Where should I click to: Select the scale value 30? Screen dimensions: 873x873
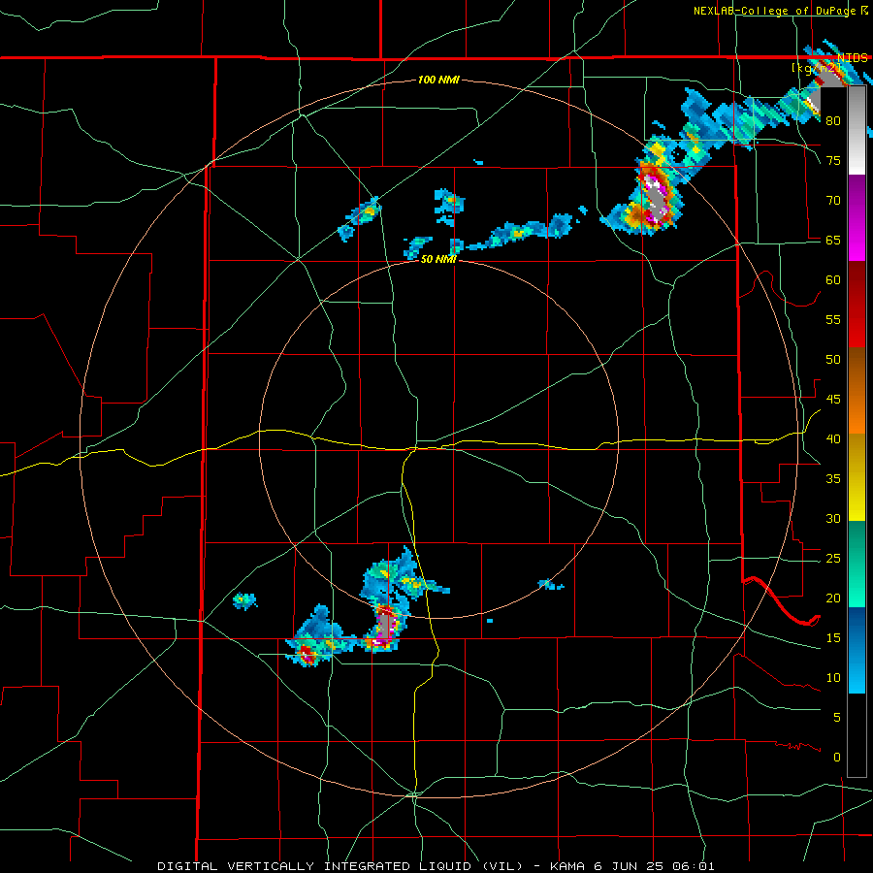pos(833,518)
